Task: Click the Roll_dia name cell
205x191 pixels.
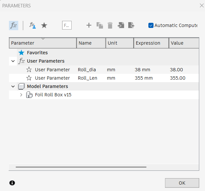Action: tap(87, 70)
